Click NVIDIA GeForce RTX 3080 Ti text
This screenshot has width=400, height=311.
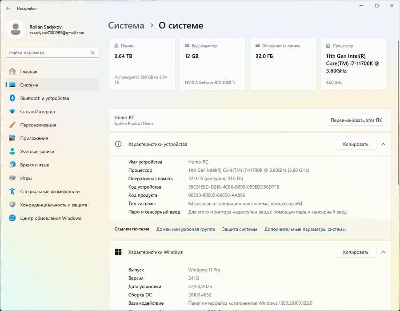[210, 82]
